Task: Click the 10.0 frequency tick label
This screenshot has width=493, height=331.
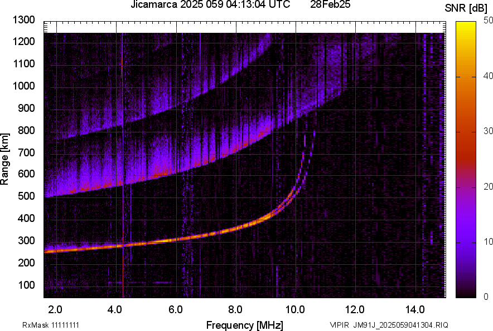Action: [294, 309]
